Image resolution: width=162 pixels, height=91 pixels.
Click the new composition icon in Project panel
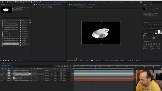point(6,61)
